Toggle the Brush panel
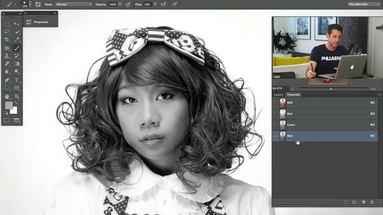 point(38,4)
